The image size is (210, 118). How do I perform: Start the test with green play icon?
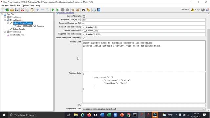pos(53,10)
